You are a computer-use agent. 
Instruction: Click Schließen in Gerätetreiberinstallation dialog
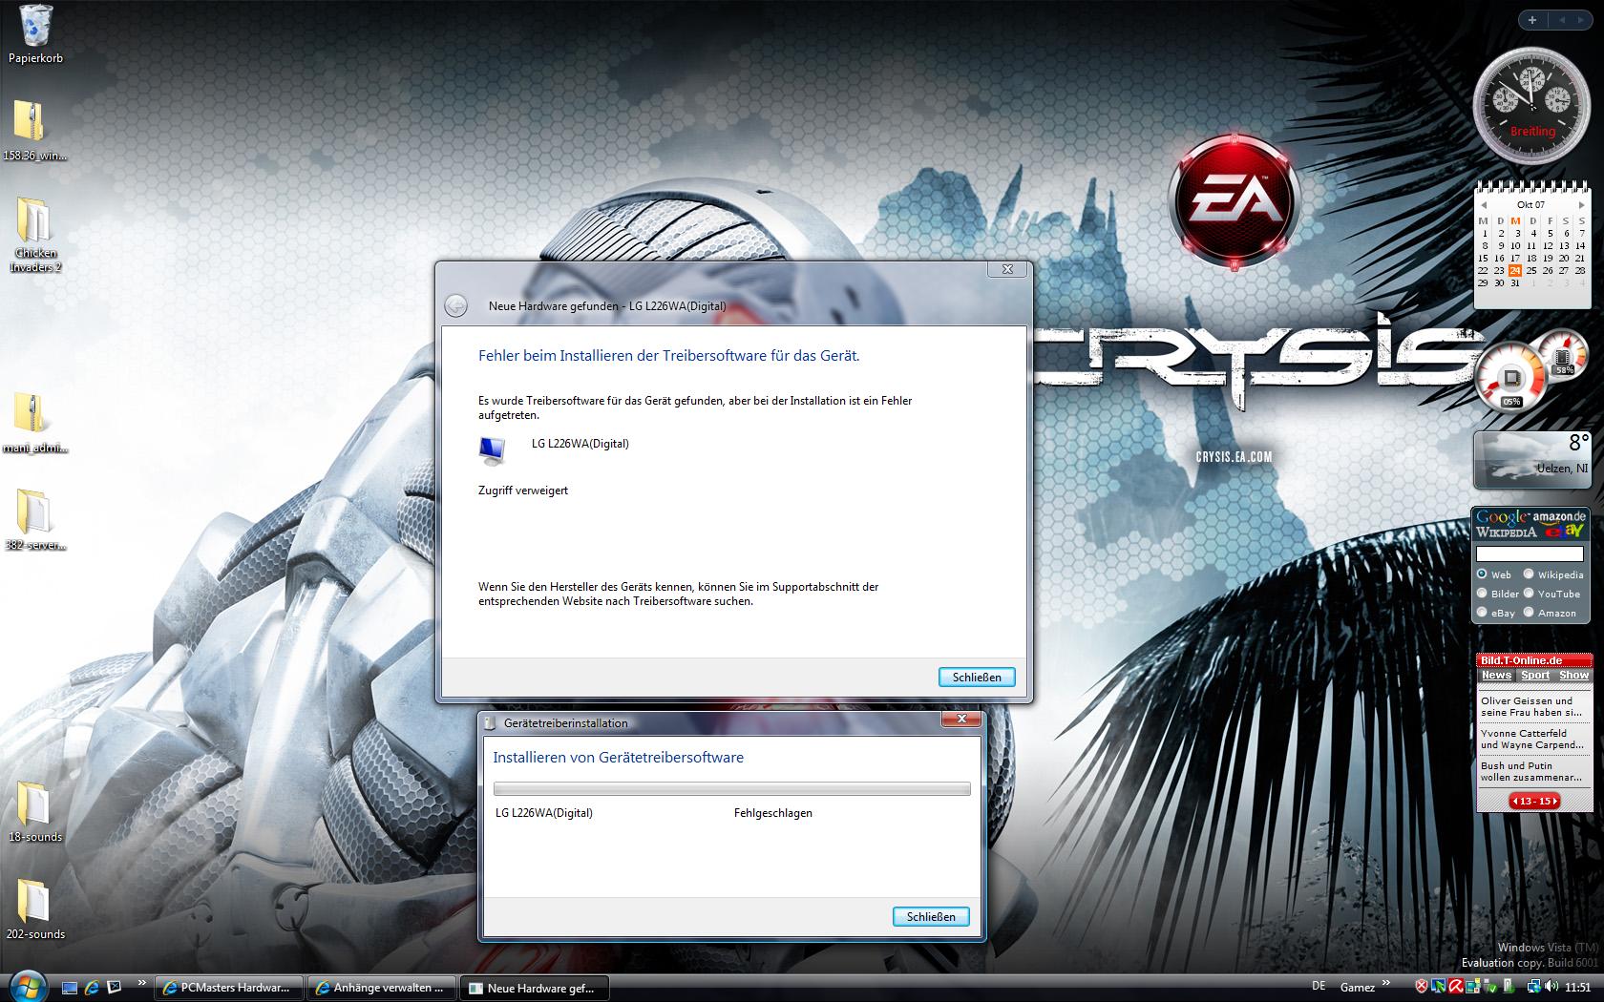point(931,916)
